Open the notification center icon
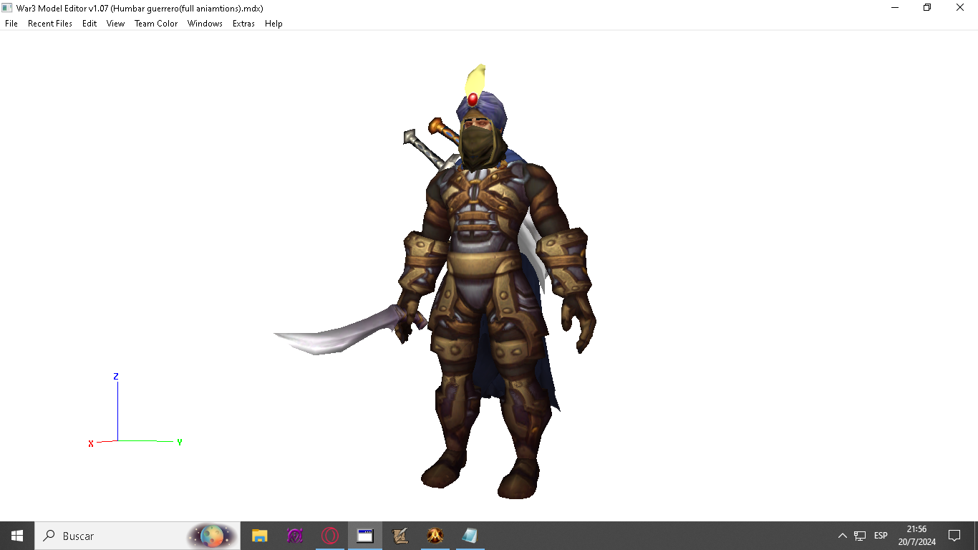978x550 pixels. [x=954, y=536]
